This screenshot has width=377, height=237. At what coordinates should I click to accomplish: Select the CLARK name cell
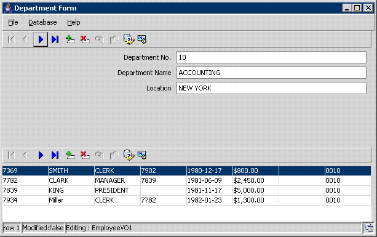pos(71,180)
